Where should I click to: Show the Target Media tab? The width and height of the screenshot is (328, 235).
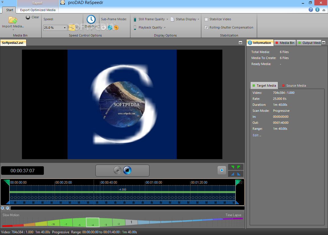click(265, 86)
